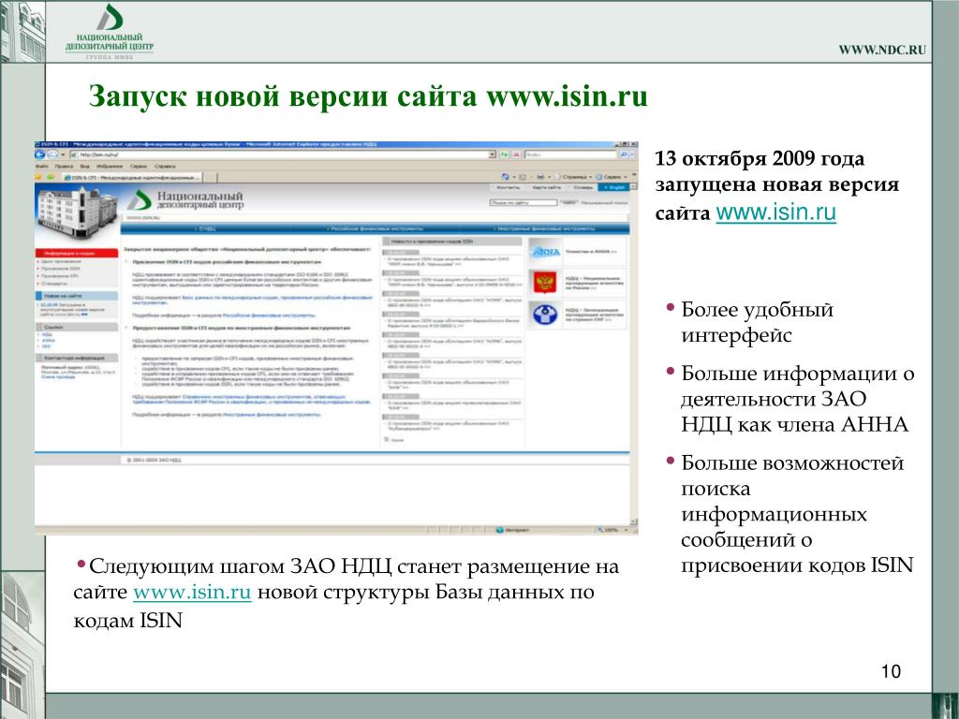This screenshot has width=959, height=719.
Task: Click the green refresh button in browser
Action: (x=504, y=154)
